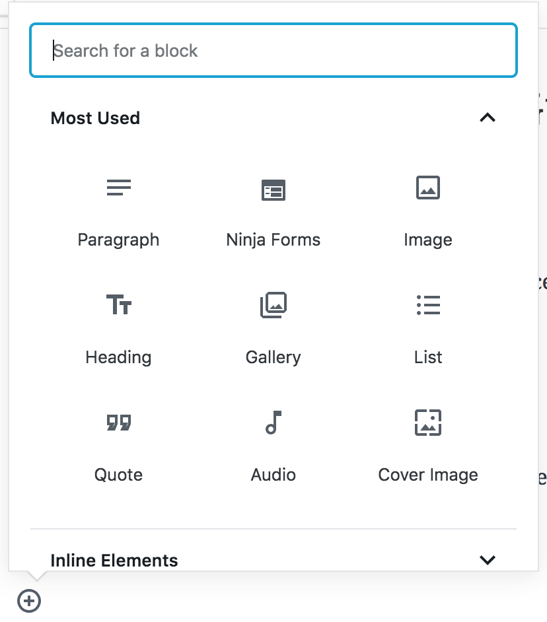Viewport: 547px width, 622px height.
Task: Click the Gallery text label
Action: [x=273, y=357]
